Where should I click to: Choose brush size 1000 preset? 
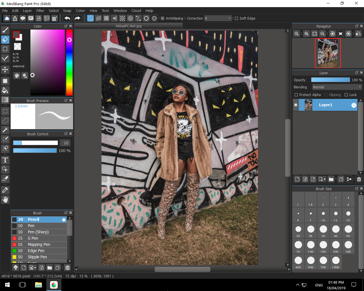coord(336,262)
